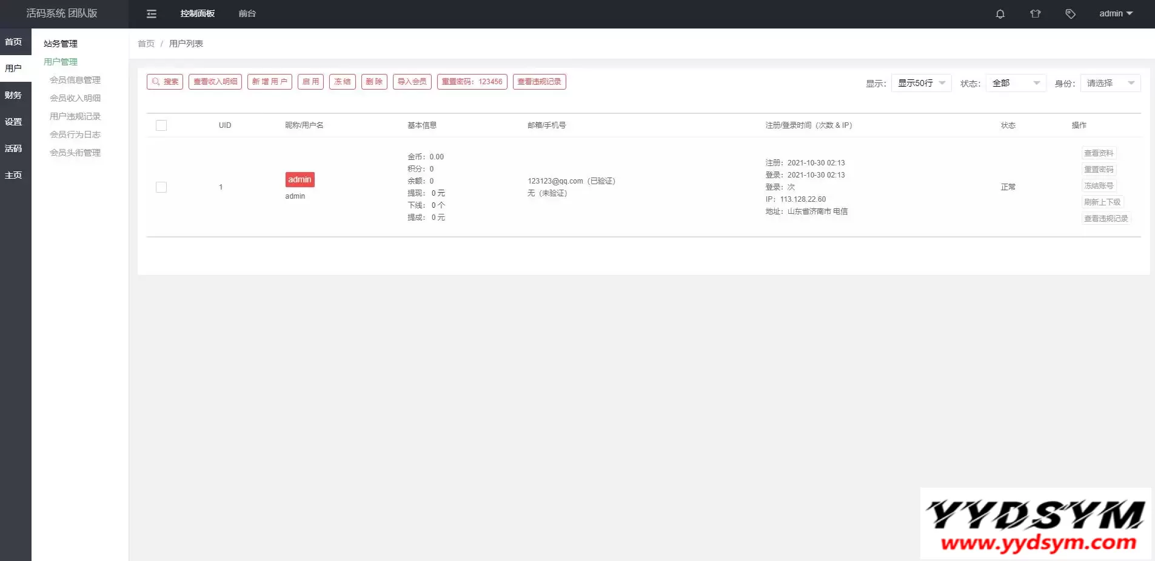
Task: Toggle the sidebar collapse hamburger icon
Action: 152,14
